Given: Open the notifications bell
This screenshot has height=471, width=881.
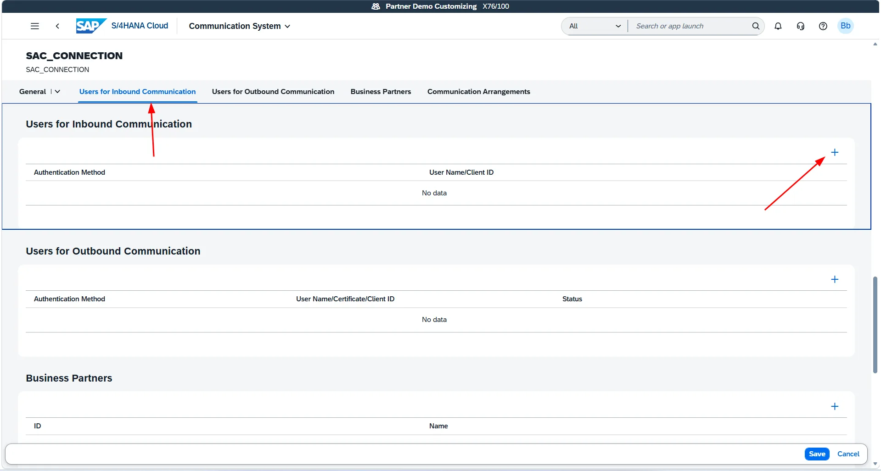Looking at the screenshot, I should pos(778,26).
